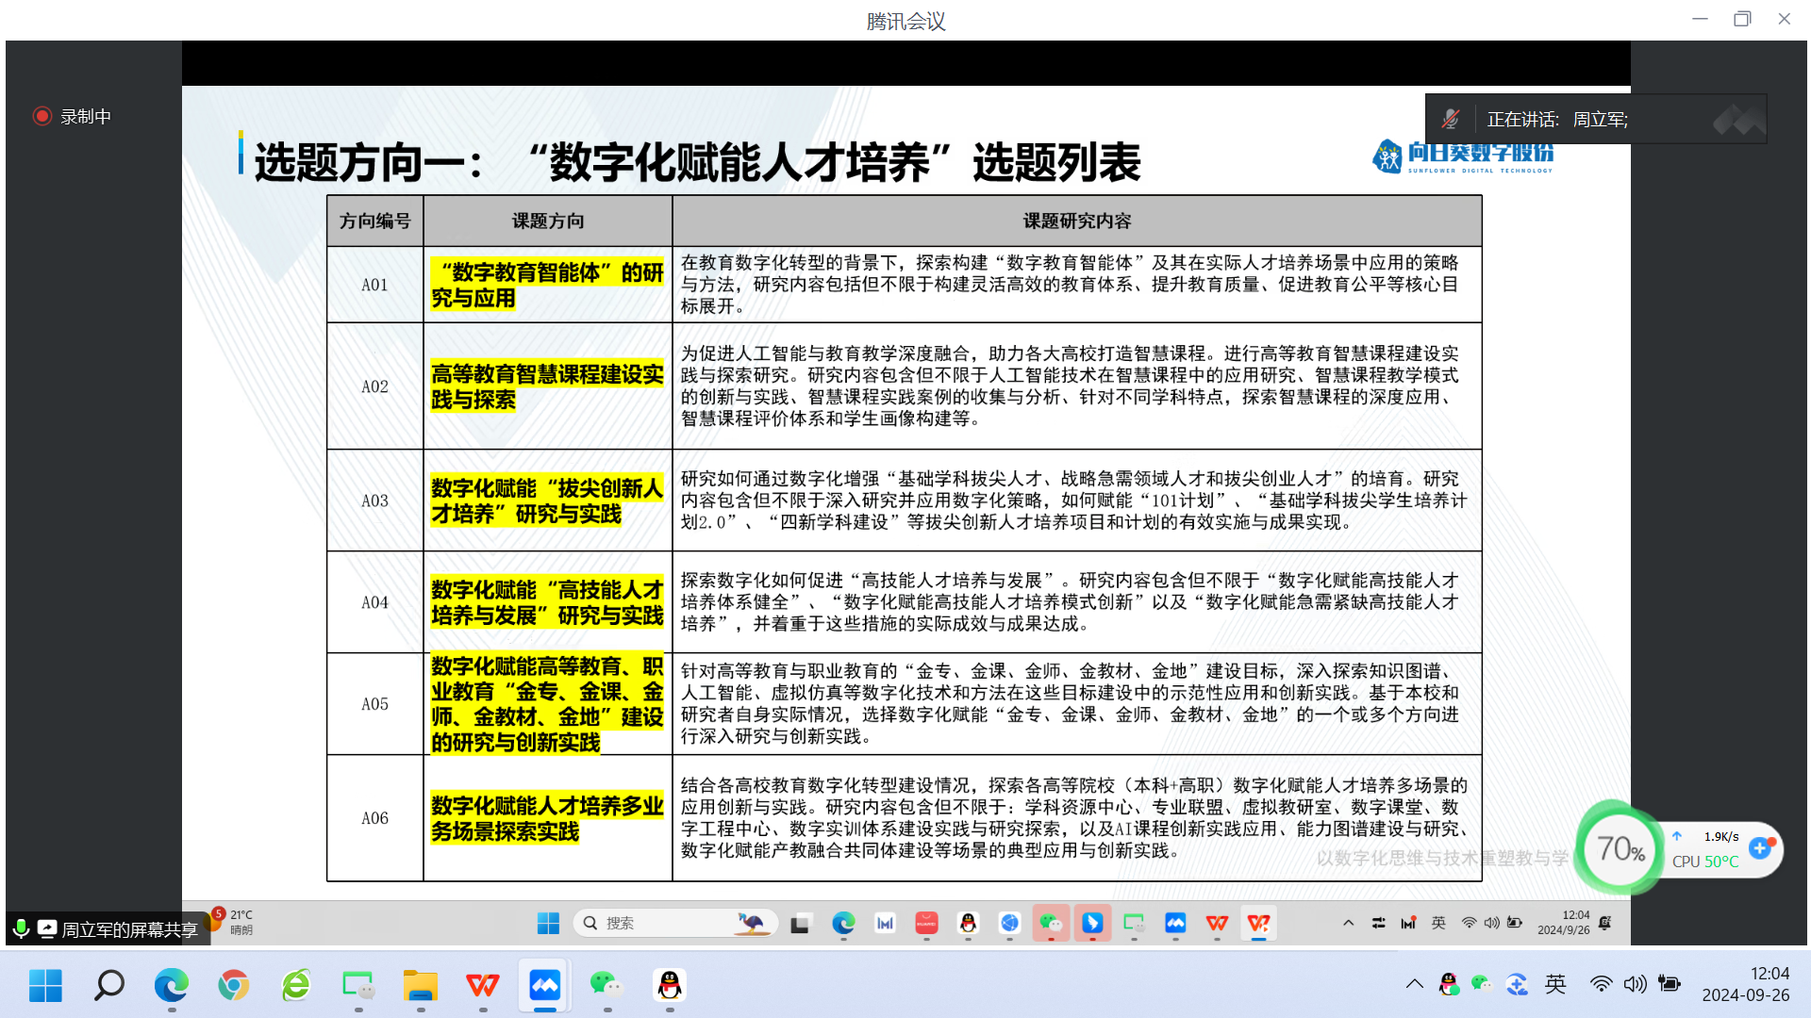Viewport: 1811px width, 1018px height.
Task: Click the A05 row number cell
Action: coord(374,704)
